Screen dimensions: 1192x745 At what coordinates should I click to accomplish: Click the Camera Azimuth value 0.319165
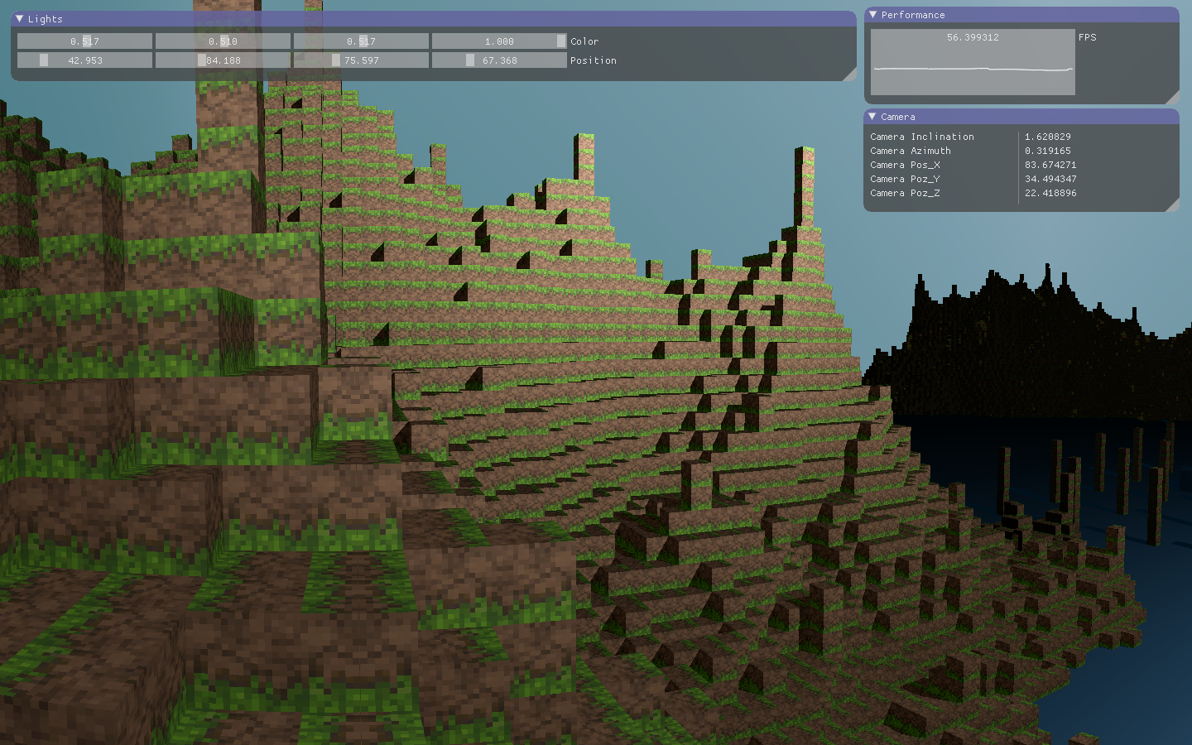[1047, 151]
